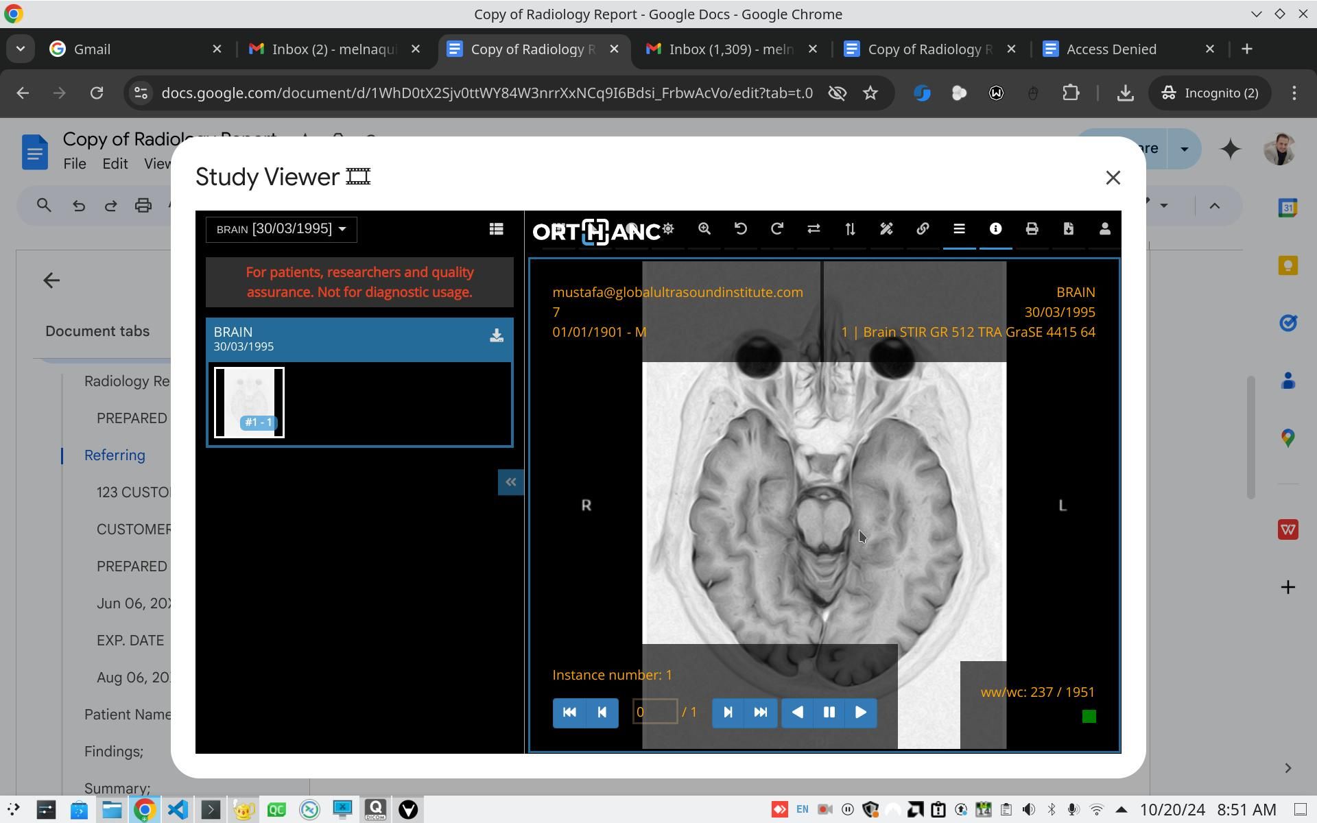Click the user profile icon in viewer toolbar

[1104, 229]
